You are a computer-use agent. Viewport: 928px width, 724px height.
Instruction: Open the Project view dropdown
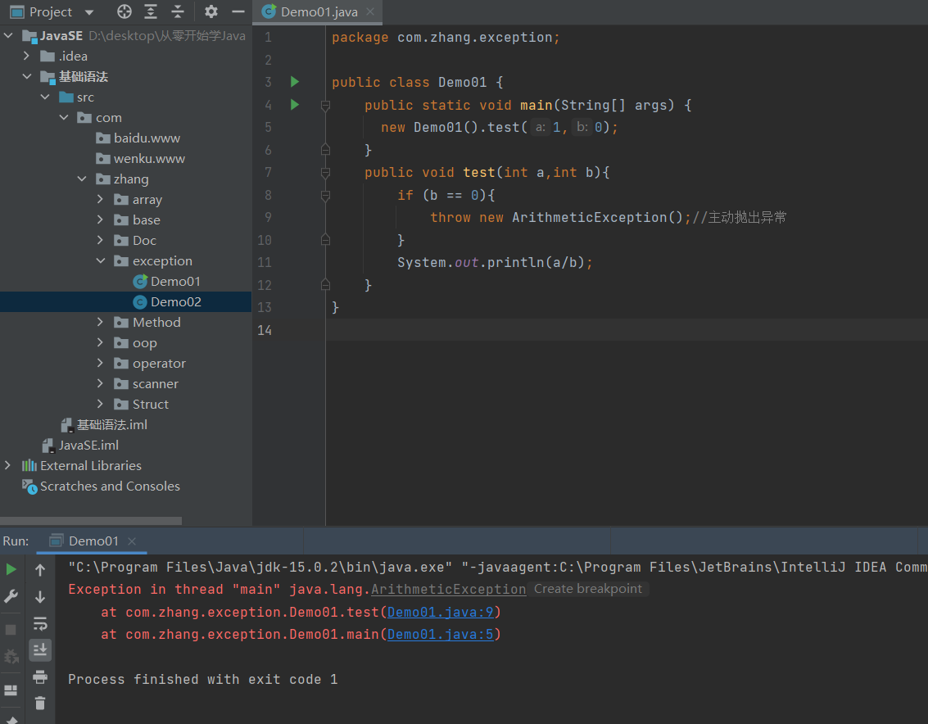(x=89, y=11)
